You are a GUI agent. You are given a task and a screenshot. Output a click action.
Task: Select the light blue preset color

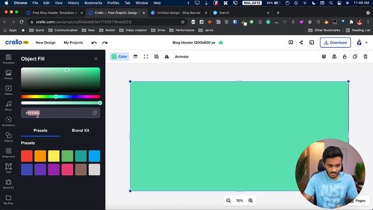[x=94, y=156]
